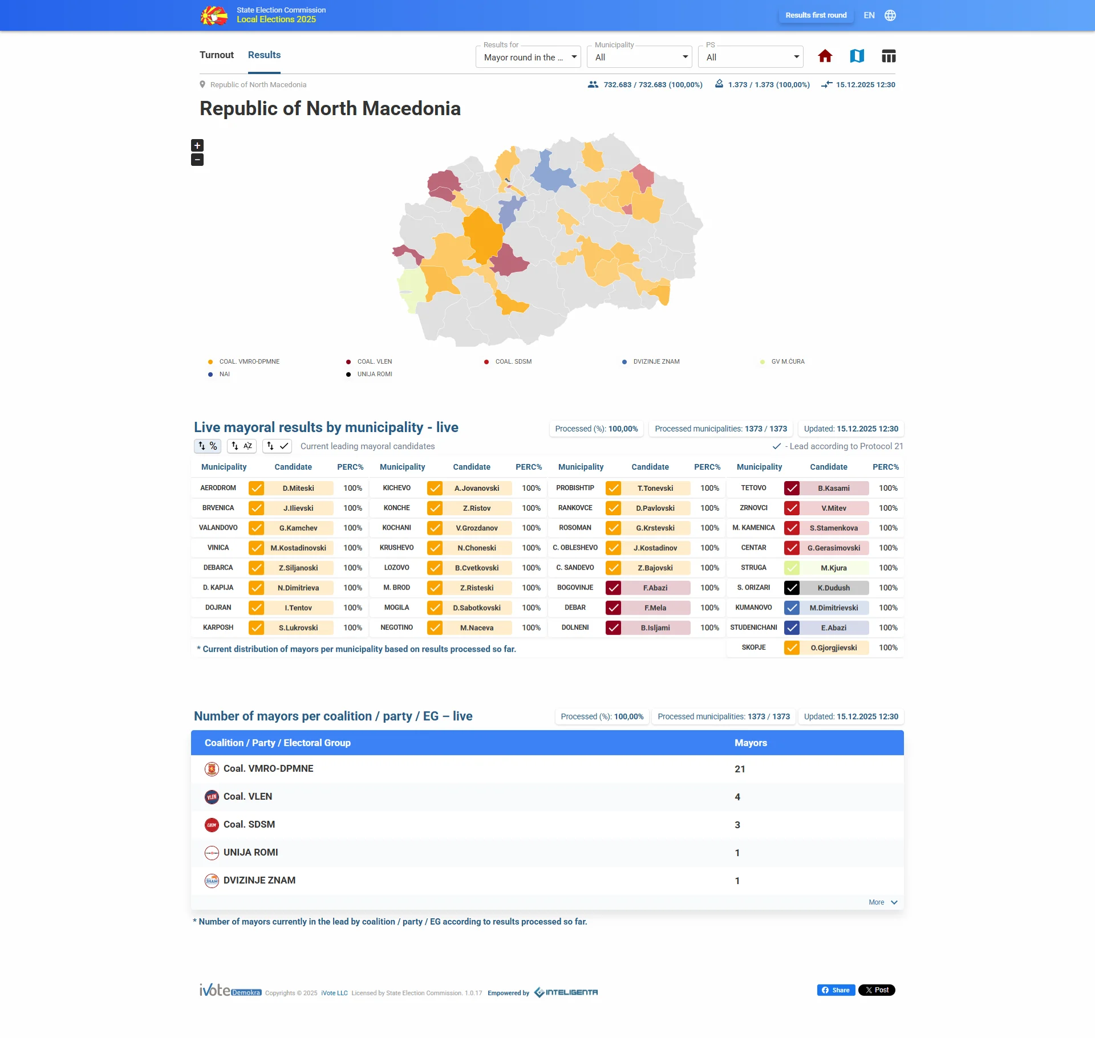Open the Results for dropdown

(x=528, y=58)
